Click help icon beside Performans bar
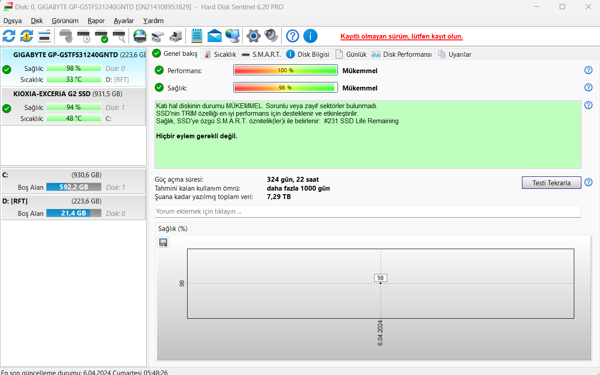The image size is (600, 375). click(x=588, y=70)
